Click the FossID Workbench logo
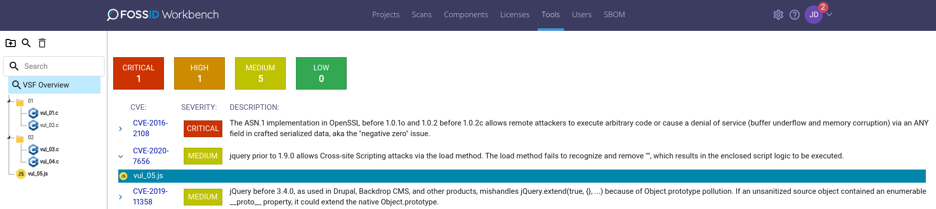The height and width of the screenshot is (209, 936). 163,15
